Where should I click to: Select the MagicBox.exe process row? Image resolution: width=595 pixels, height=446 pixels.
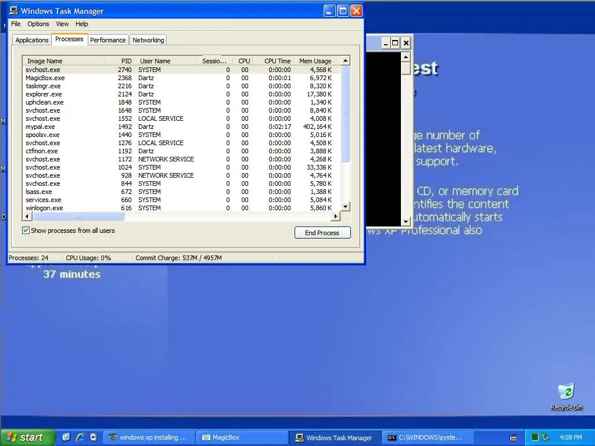pyautogui.click(x=181, y=78)
